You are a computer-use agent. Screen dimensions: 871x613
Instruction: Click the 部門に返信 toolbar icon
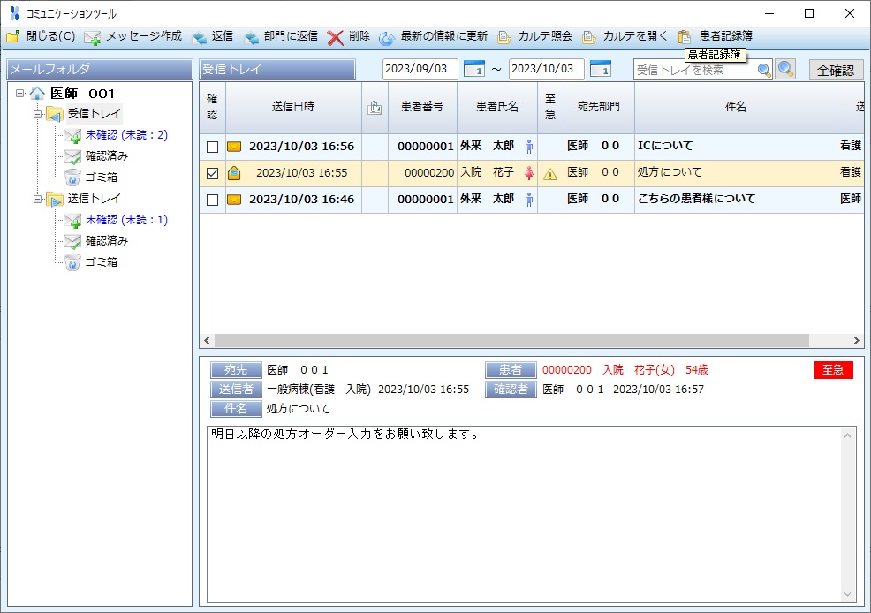click(x=251, y=37)
